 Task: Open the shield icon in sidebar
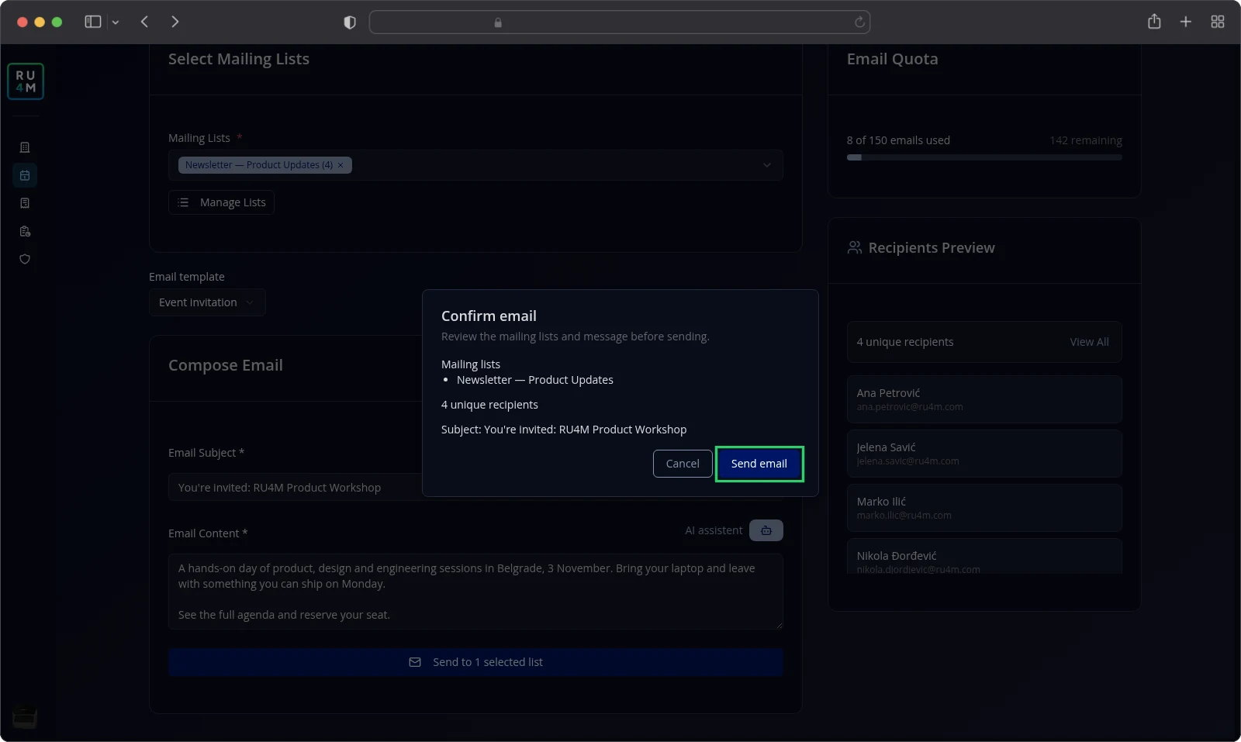coord(25,259)
